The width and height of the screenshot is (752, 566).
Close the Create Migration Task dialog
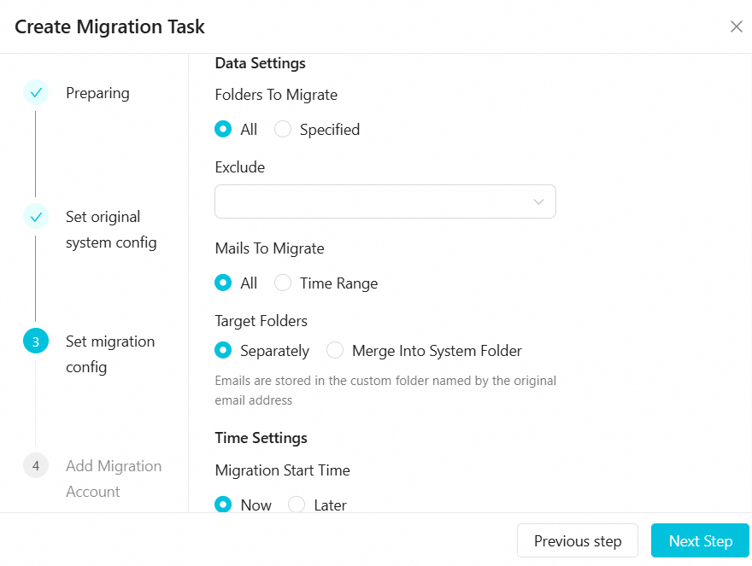click(736, 26)
